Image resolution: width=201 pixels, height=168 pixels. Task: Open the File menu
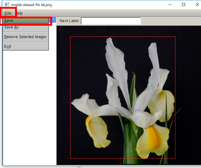coord(8,13)
